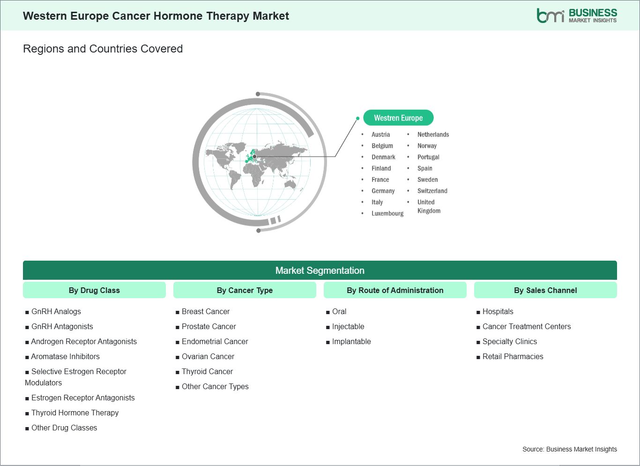Click the gray dot at top of globe ring
This screenshot has width=640, height=466.
pyautogui.click(x=258, y=94)
